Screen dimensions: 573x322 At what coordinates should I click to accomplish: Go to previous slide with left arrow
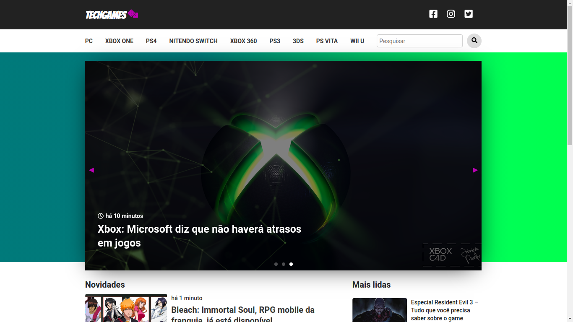click(x=91, y=170)
